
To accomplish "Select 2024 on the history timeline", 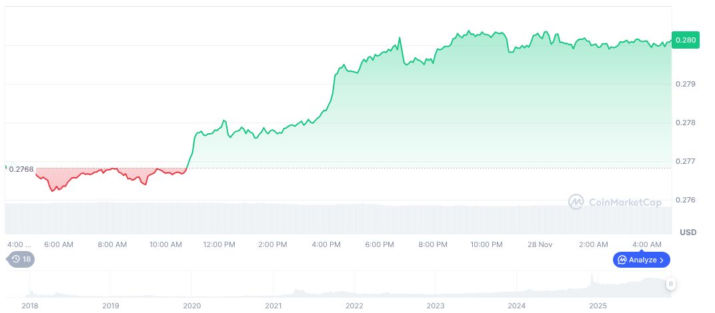I will coord(516,306).
